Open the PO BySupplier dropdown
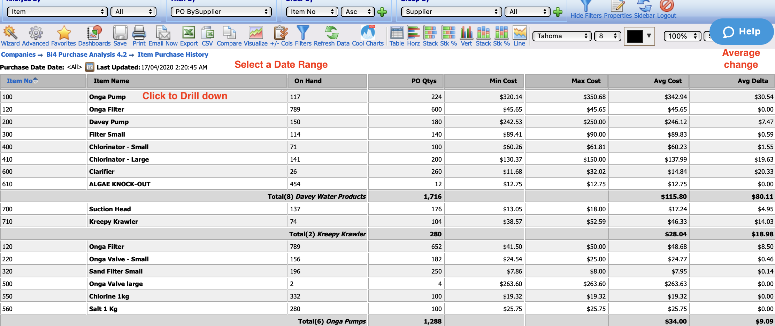775x326 pixels. [x=221, y=12]
